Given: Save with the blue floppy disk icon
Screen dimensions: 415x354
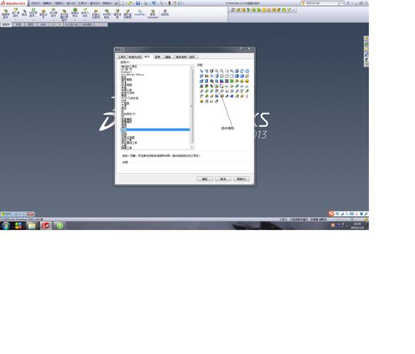Looking at the screenshot, I should (x=138, y=3).
